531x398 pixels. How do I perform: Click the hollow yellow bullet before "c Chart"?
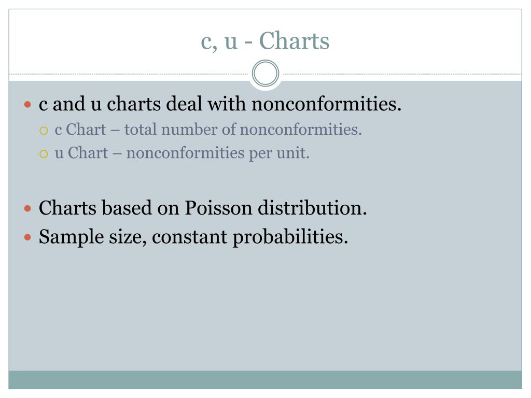tap(44, 131)
